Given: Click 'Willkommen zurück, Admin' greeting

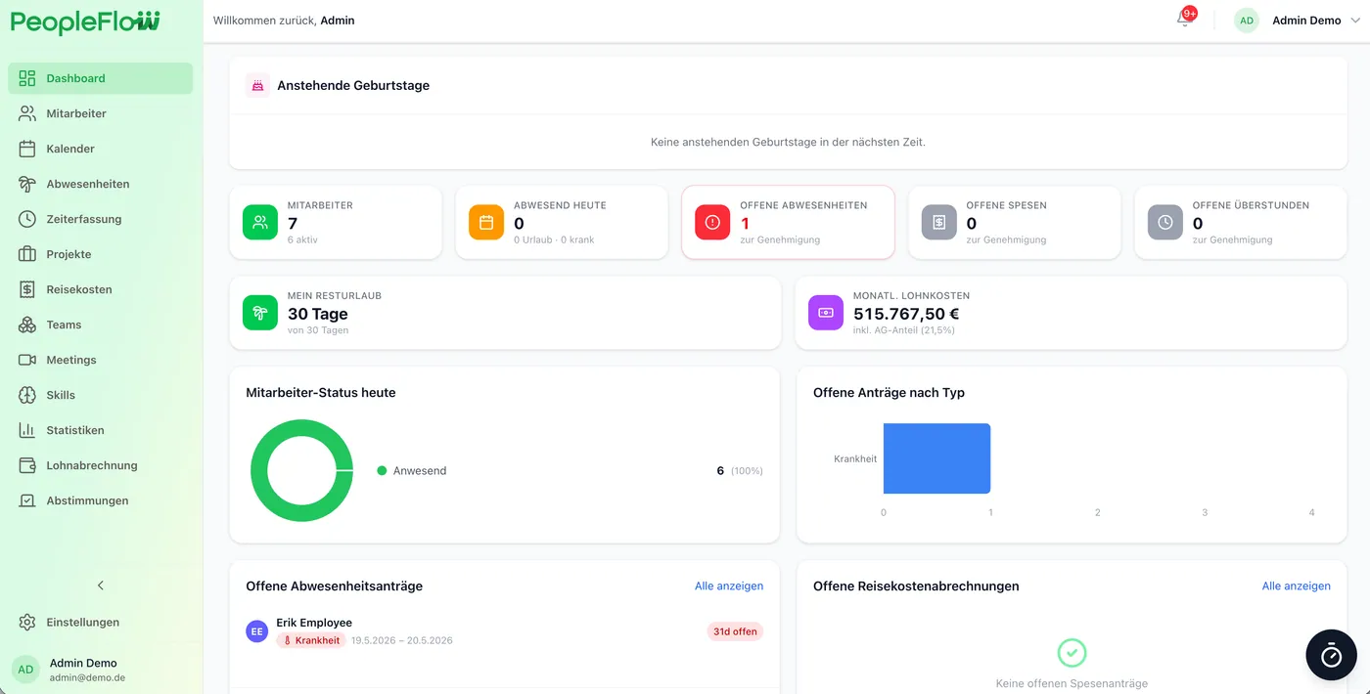Looking at the screenshot, I should 284,21.
